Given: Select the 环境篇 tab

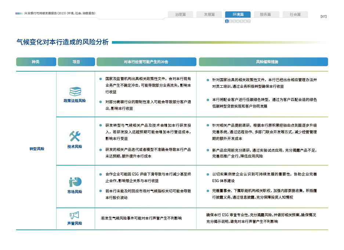Looking at the screenshot, I should click(x=238, y=14).
